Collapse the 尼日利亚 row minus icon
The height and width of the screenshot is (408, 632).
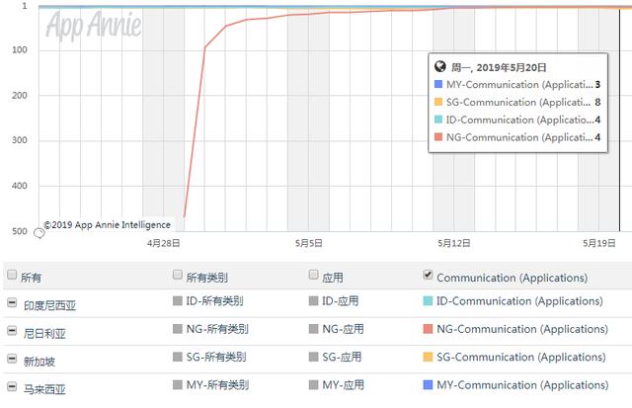tap(12, 330)
